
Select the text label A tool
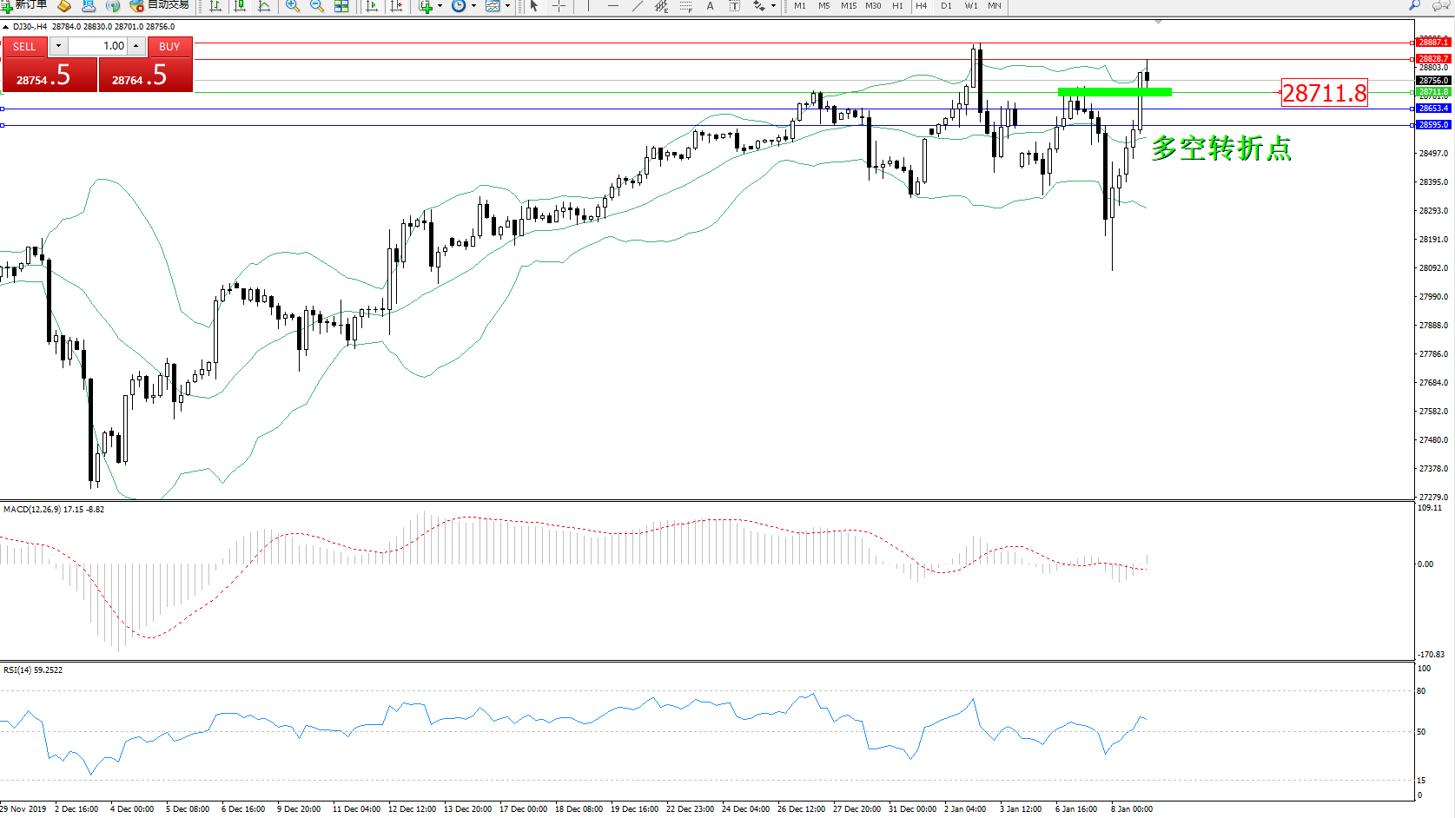[x=710, y=6]
